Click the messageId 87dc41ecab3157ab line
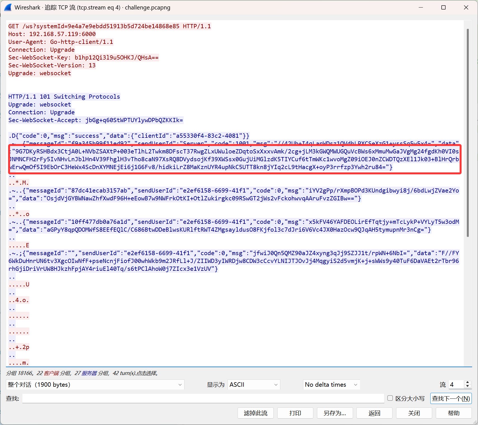 coord(234,191)
